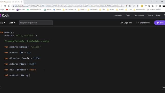Open the Solutions menu

pyautogui.click(x=118, y=16)
